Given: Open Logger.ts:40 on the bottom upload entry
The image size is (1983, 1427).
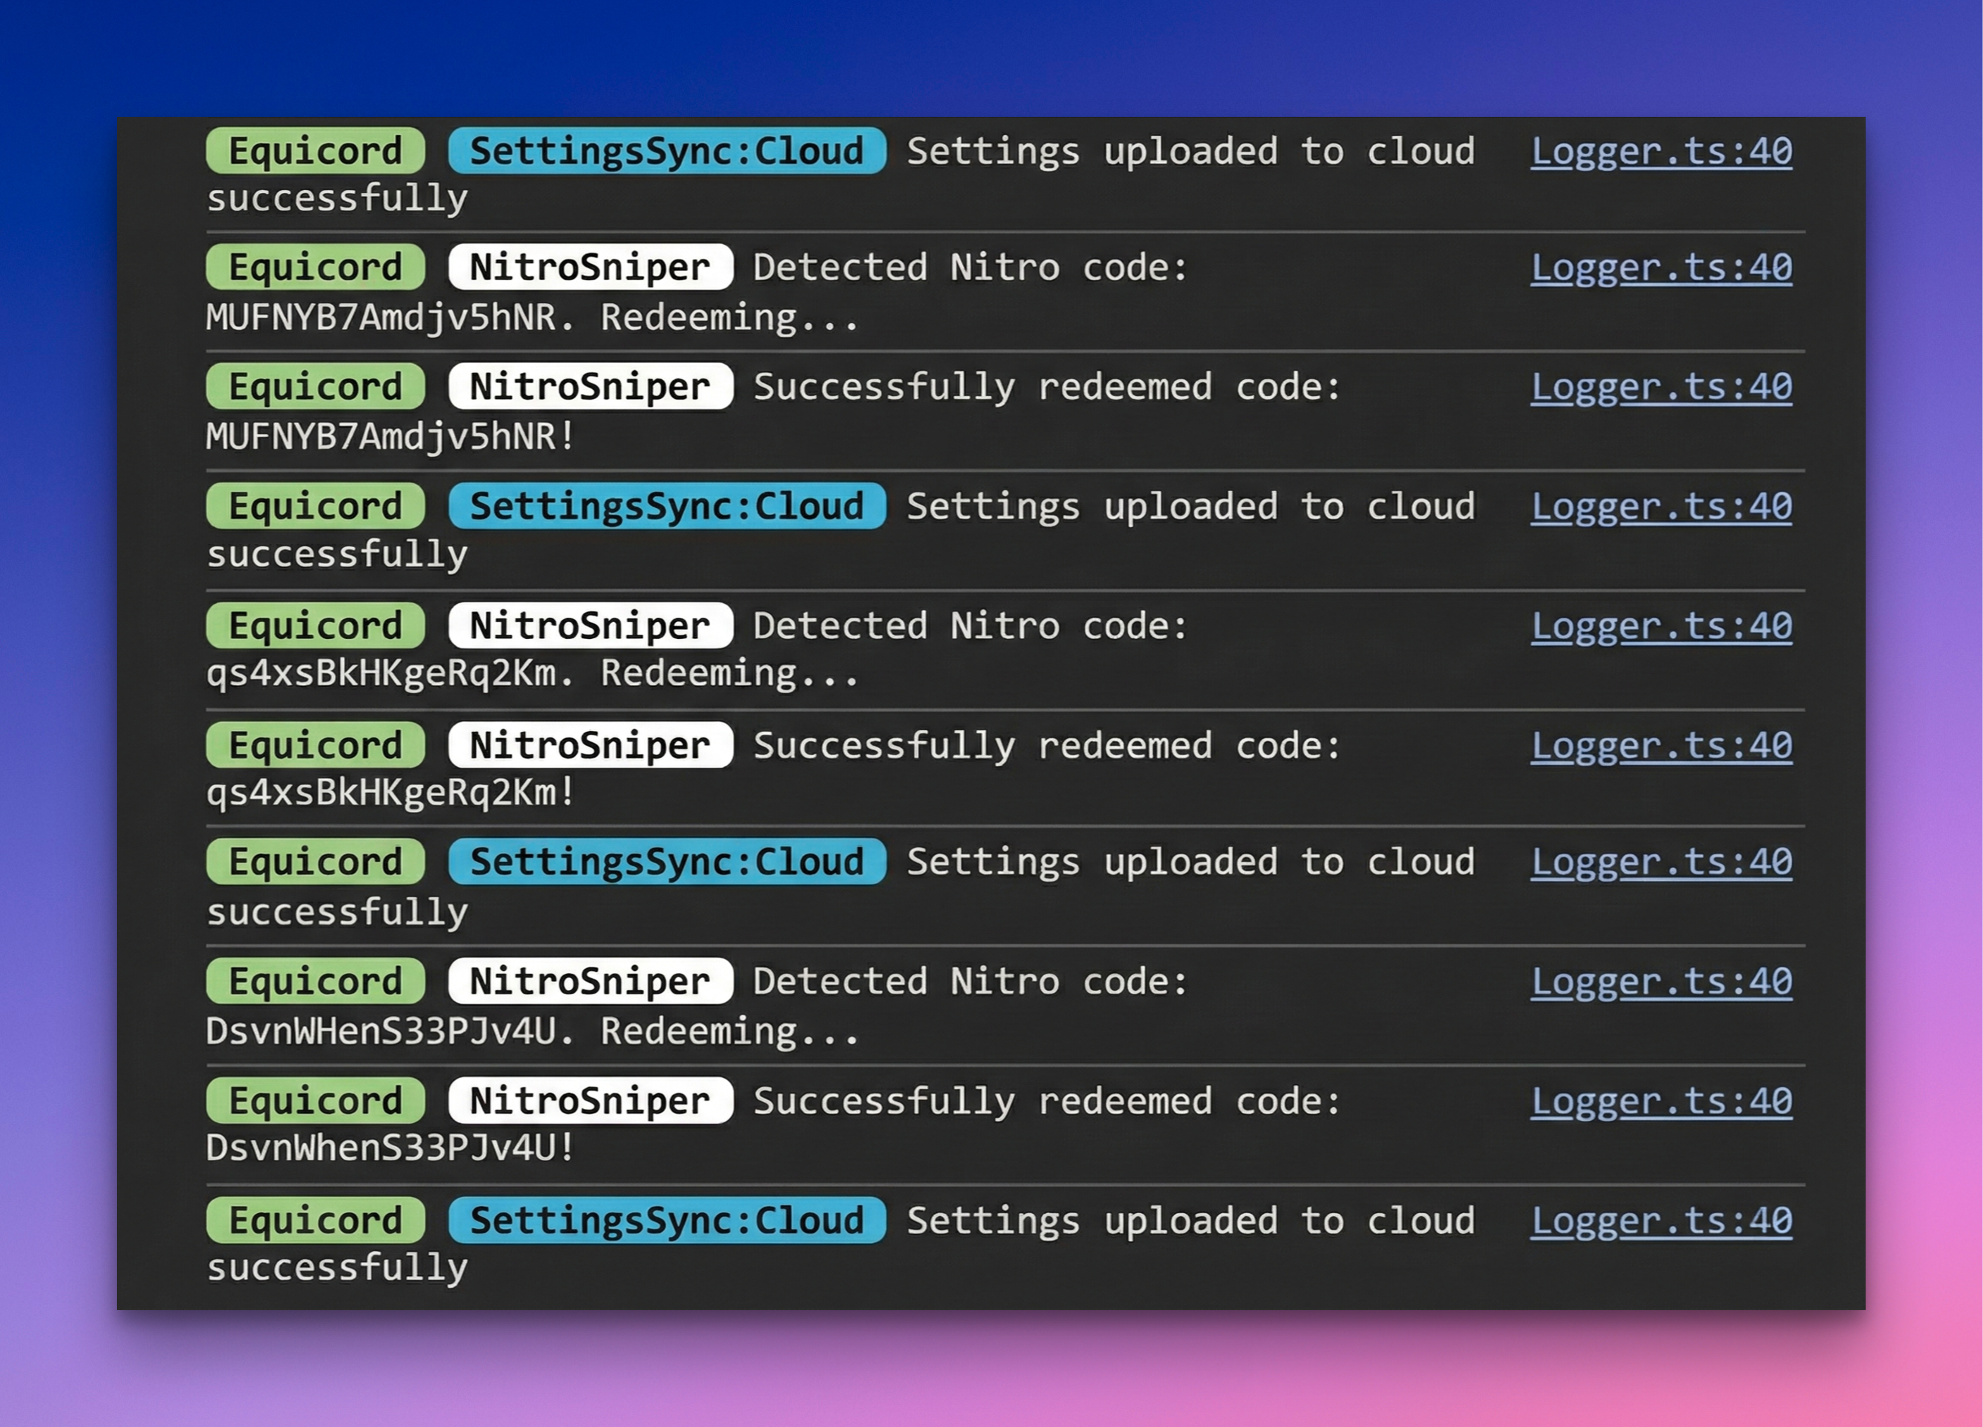Looking at the screenshot, I should (1661, 1221).
